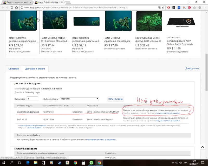Select the Razer Goliathus Mobile browser tab
The height and width of the screenshot is (166, 208).
[49, 2]
